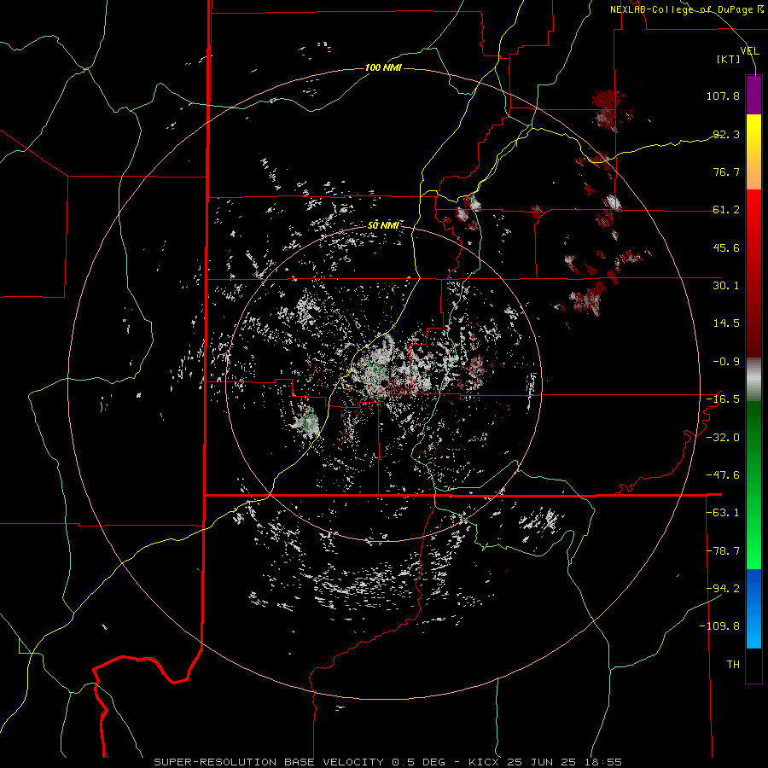
Task: Select the 76.7 legend value
Action: [726, 172]
